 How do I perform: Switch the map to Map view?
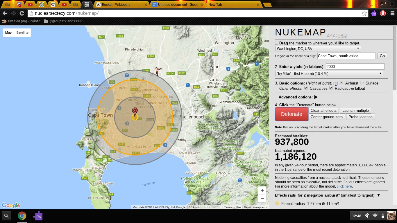8,33
